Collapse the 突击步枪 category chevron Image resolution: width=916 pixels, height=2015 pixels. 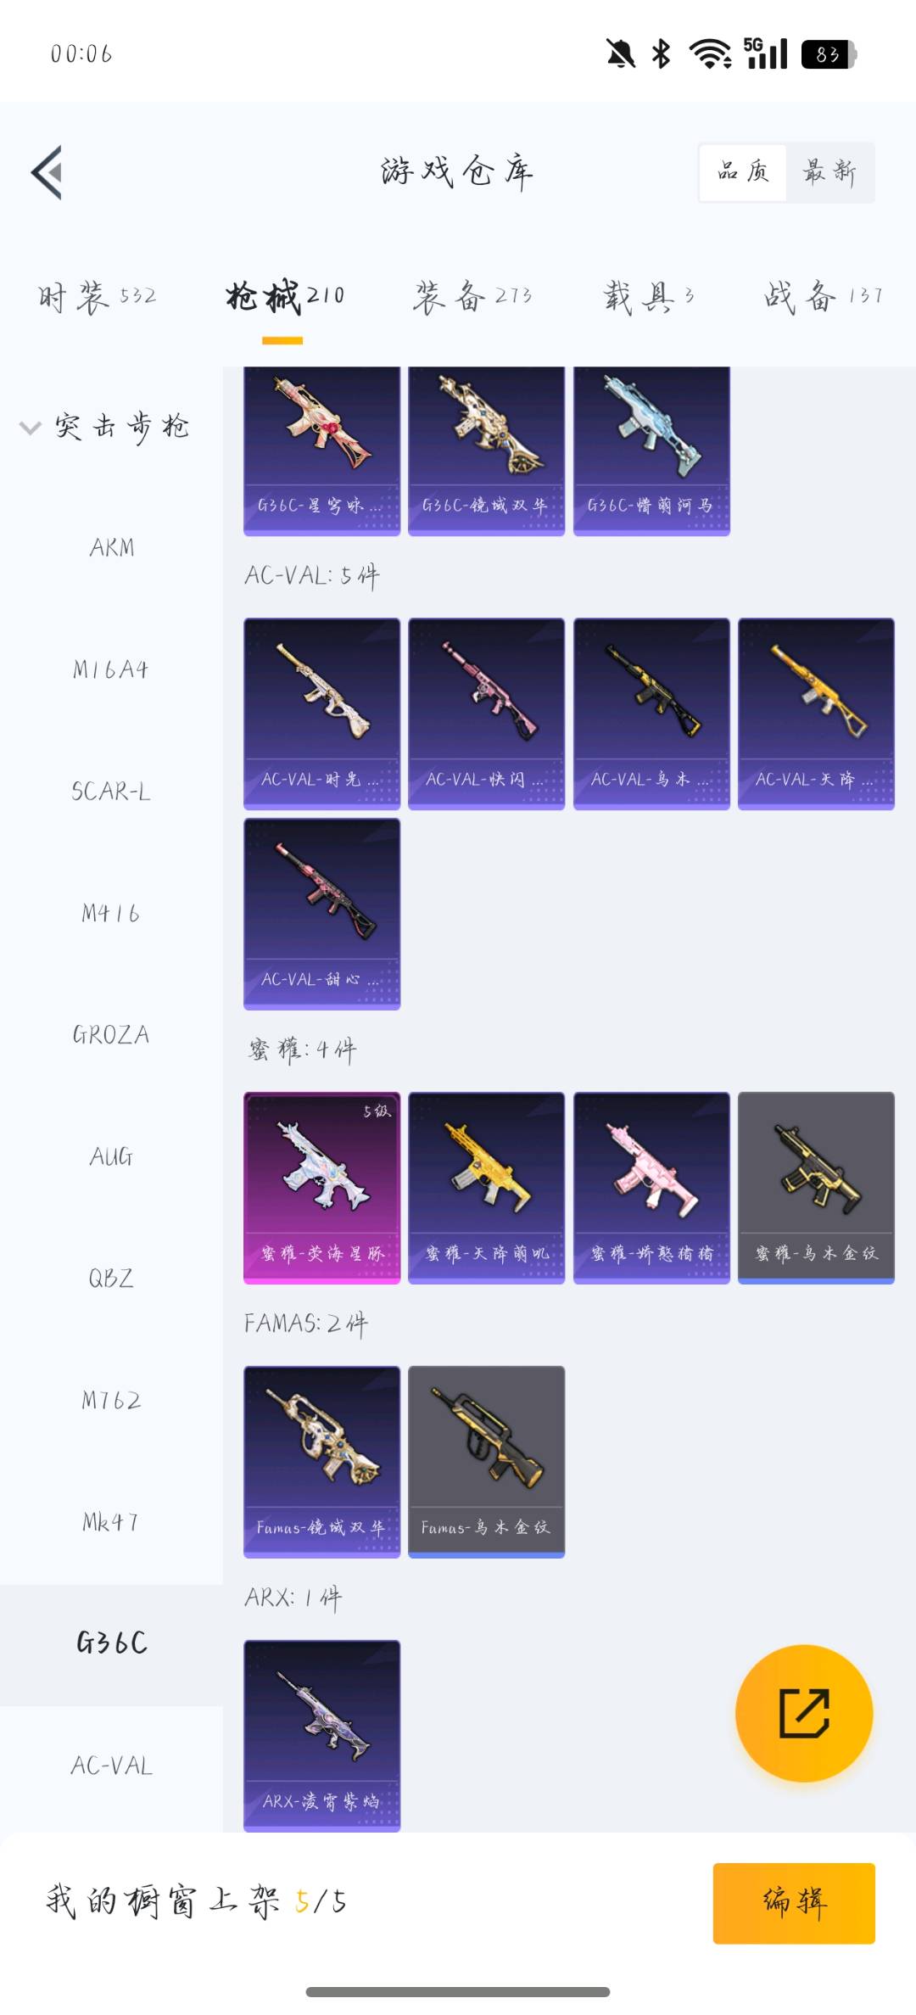pyautogui.click(x=31, y=427)
